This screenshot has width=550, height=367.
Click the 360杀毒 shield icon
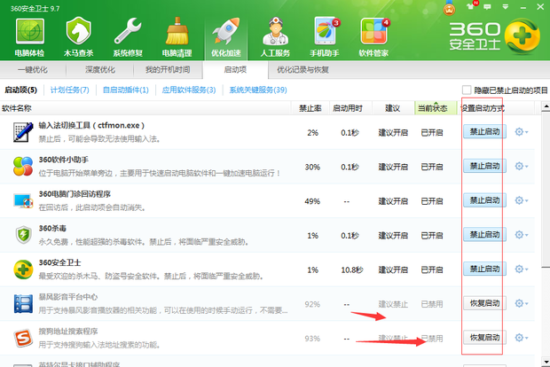[23, 235]
